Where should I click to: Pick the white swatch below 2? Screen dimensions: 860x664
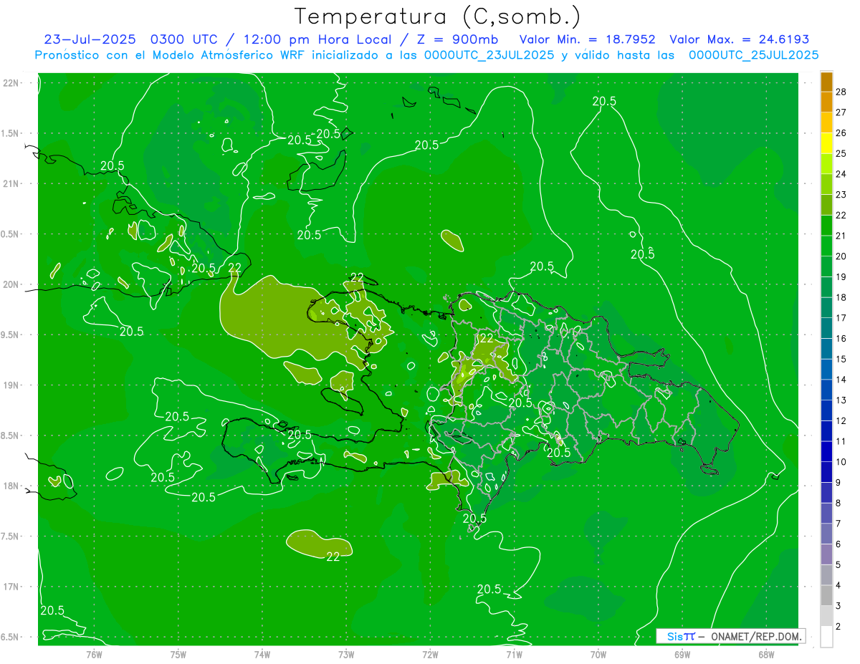(826, 637)
